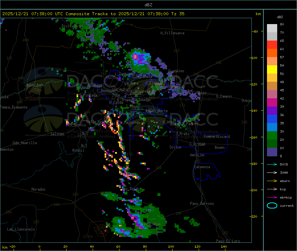The image size is (297, 251).
Task: Click the CompantEscard map label
Action: tap(217, 136)
